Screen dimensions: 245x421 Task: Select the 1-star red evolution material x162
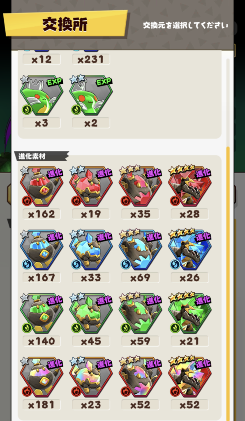pos(42,186)
